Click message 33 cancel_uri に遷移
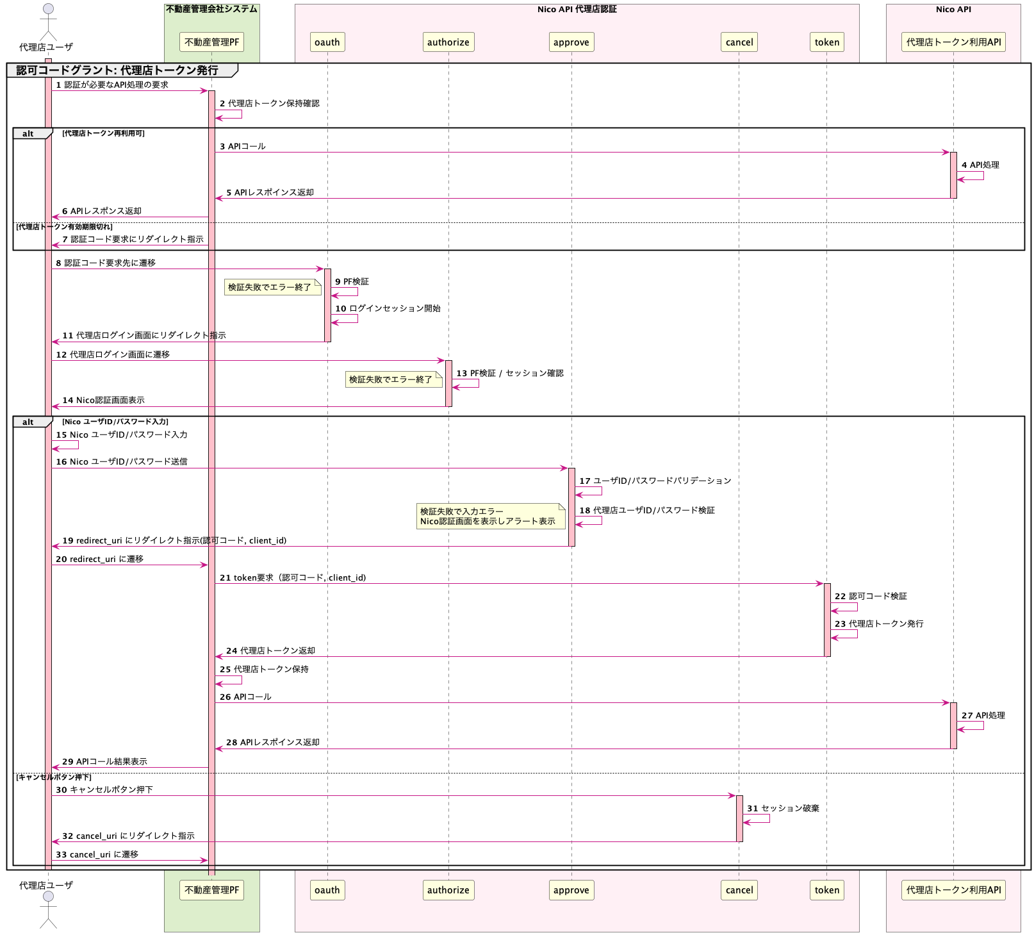 pos(97,854)
